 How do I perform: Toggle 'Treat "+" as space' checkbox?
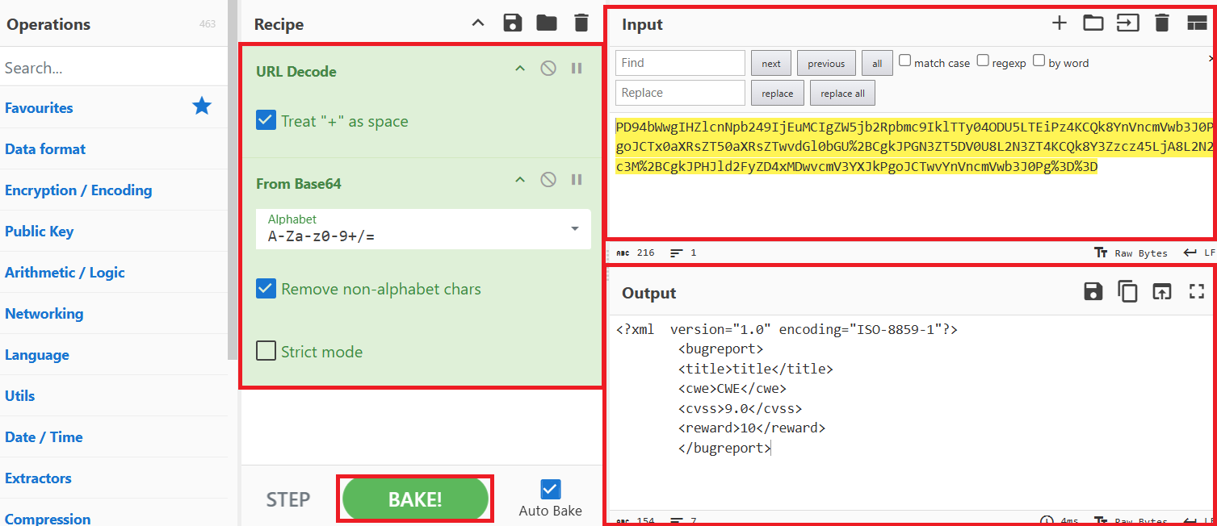tap(266, 121)
